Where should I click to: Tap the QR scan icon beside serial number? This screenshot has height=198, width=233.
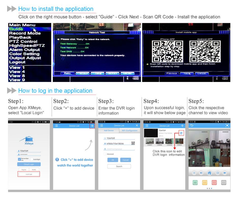(133, 143)
